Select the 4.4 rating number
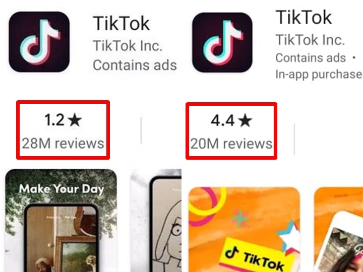This screenshot has width=363, height=272. click(223, 120)
